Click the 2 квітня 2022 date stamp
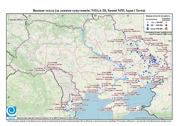The width and height of the screenshot is (178, 126). pos(18,20)
